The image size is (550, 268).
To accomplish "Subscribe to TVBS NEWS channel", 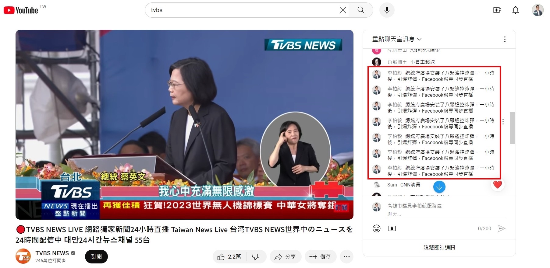I will (x=96, y=257).
